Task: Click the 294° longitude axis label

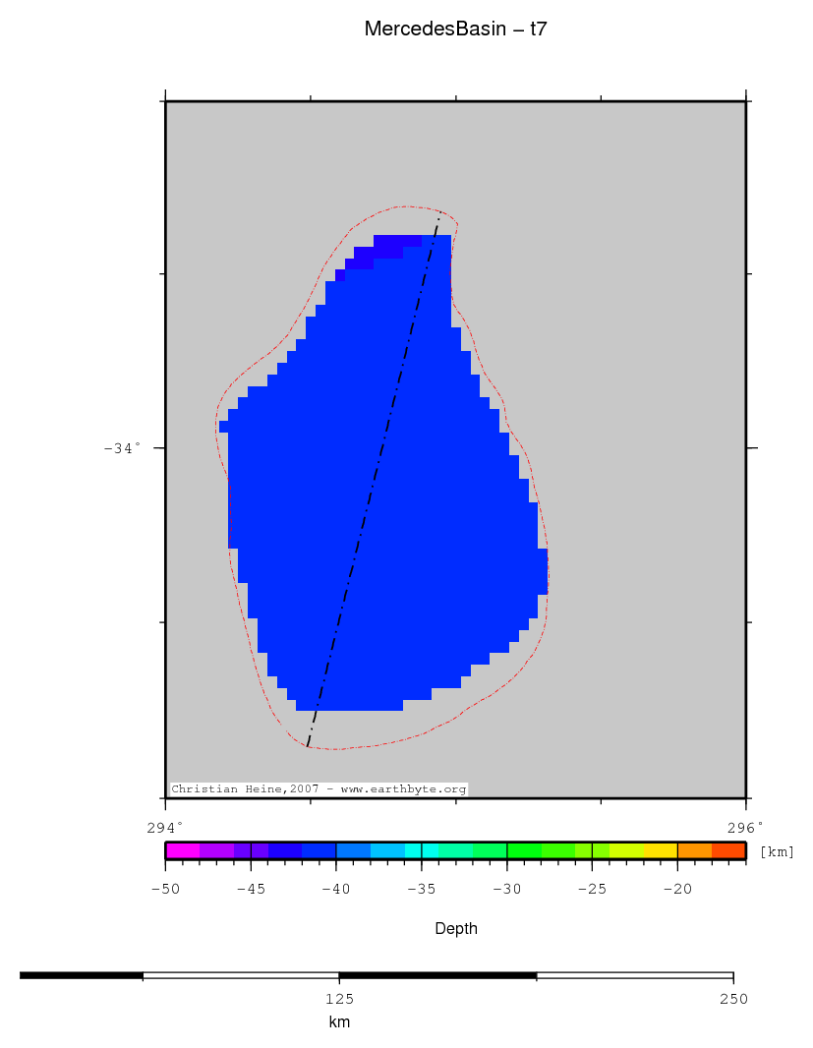Action: pyautogui.click(x=165, y=826)
